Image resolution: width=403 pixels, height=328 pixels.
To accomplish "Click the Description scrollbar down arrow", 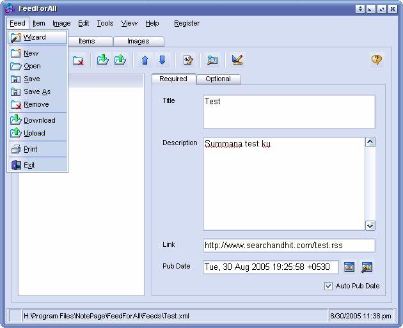I will click(370, 225).
